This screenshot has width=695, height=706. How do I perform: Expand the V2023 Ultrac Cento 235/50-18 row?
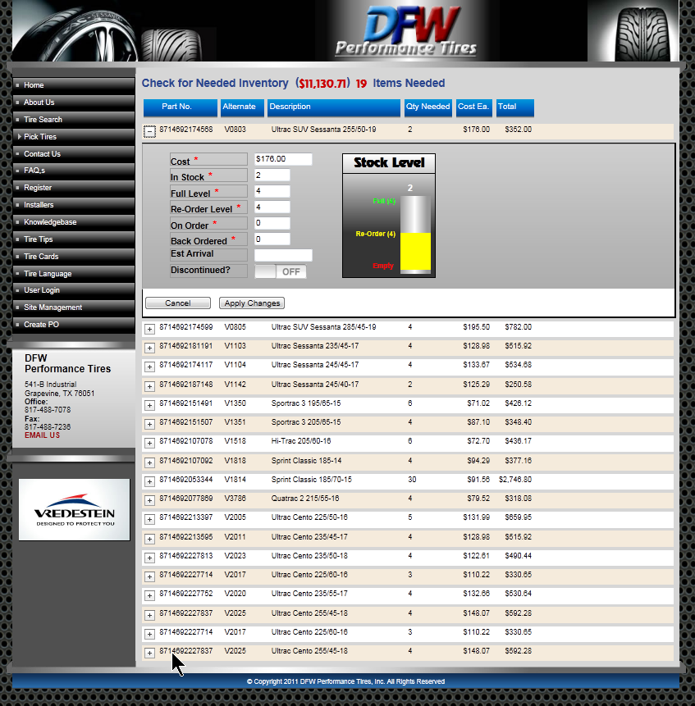click(x=149, y=558)
